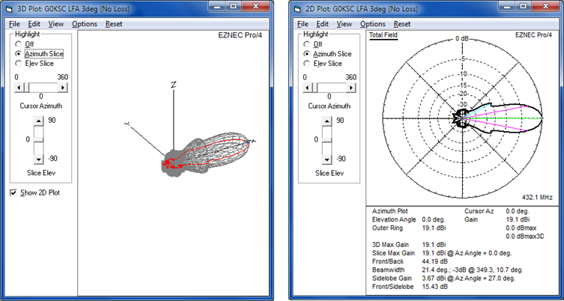Open the File menu in 2D Plot window
The image size is (564, 301).
pyautogui.click(x=303, y=24)
